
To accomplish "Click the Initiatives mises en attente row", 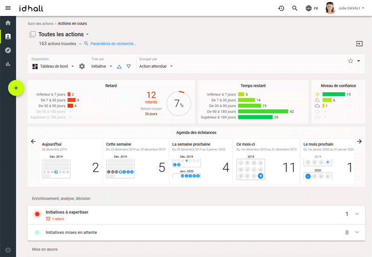I will pyautogui.click(x=196, y=232).
